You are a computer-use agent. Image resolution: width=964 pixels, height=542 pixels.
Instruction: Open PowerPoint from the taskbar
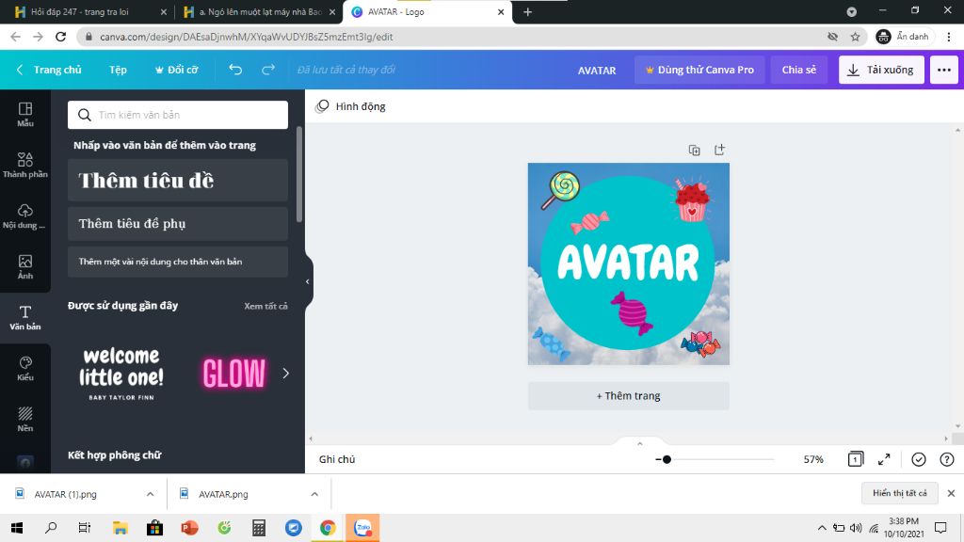(x=189, y=528)
